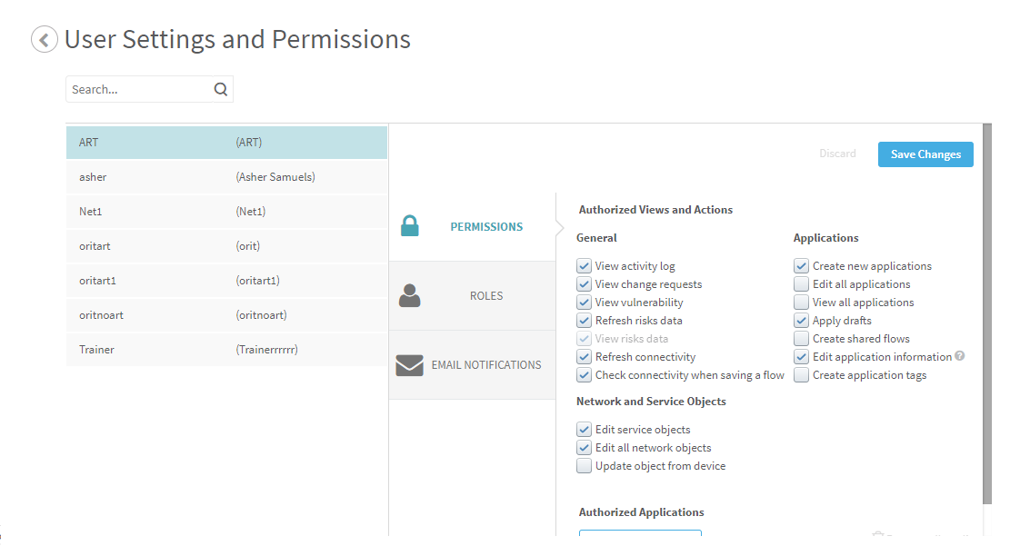
Task: Click the search magnifier icon
Action: [x=221, y=89]
